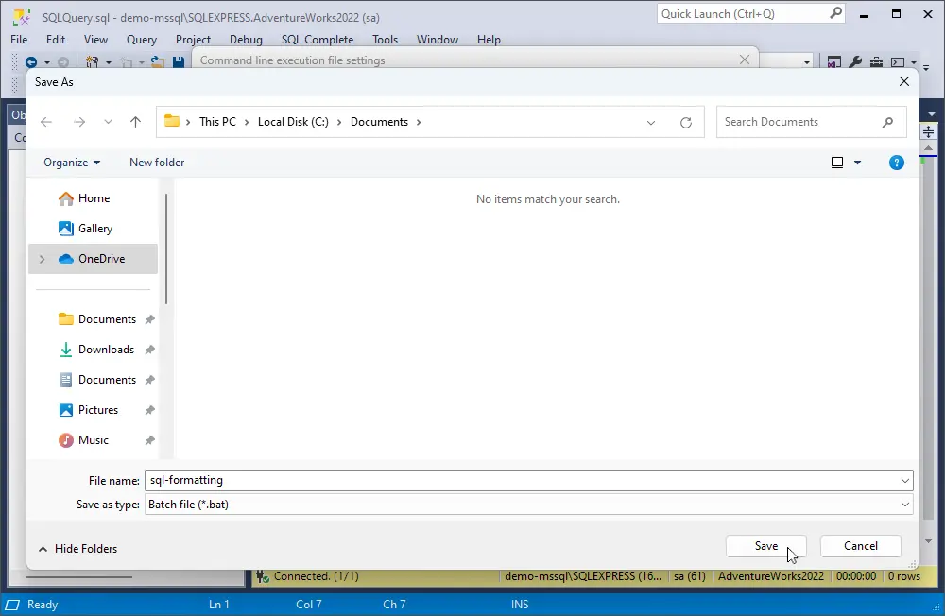Click the Back navigation arrow

46,122
